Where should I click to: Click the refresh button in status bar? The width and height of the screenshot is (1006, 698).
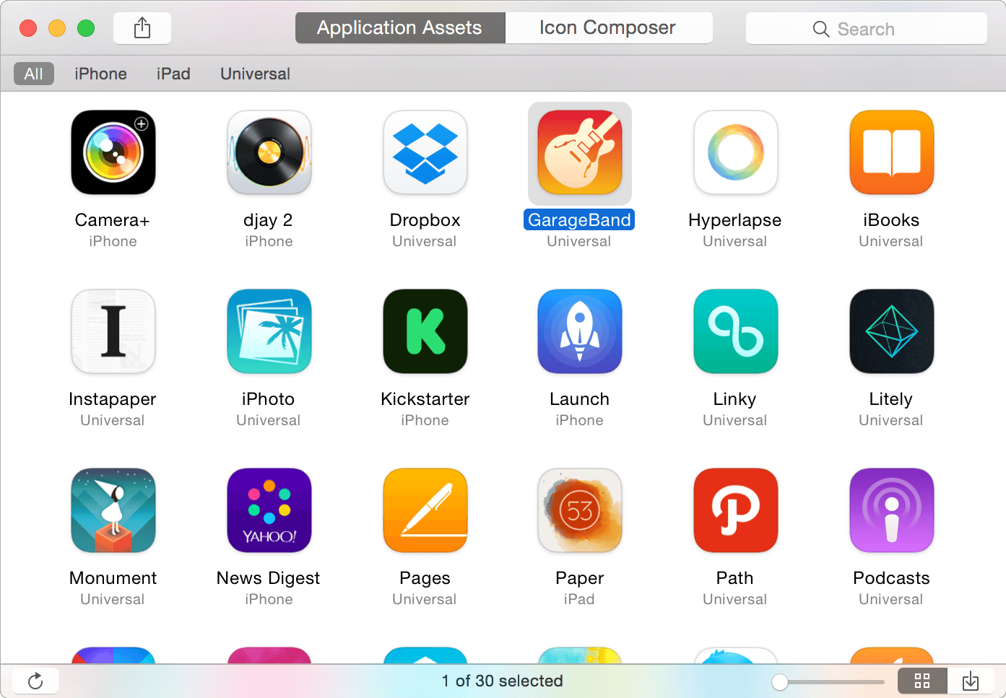(35, 681)
